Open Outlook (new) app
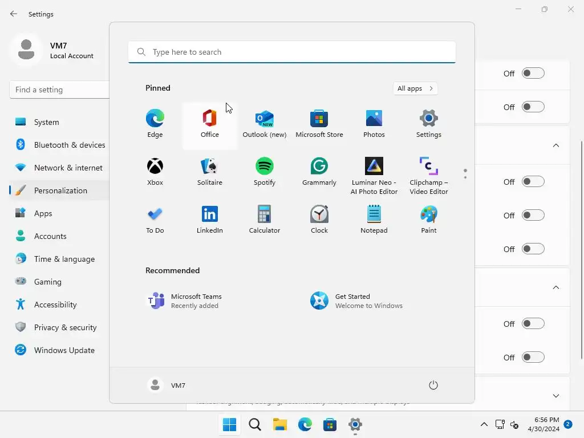 [265, 124]
